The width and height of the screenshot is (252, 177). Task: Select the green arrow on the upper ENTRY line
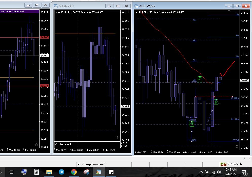pos(216,102)
